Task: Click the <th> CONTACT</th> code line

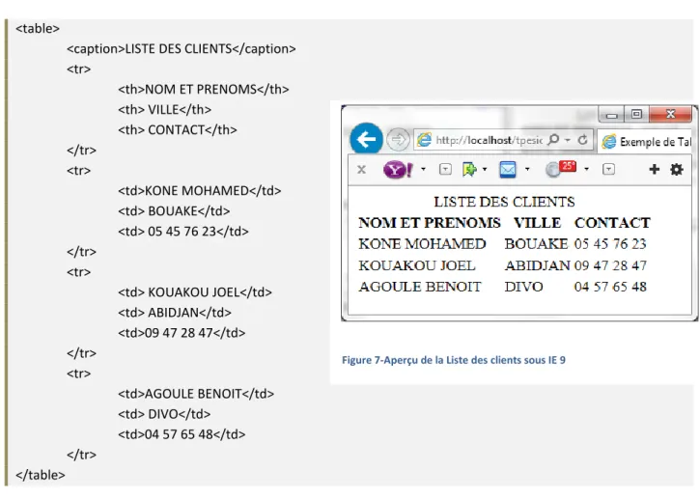Action: click(178, 130)
